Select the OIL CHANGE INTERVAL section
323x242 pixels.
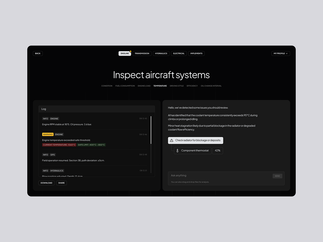tap(211, 86)
